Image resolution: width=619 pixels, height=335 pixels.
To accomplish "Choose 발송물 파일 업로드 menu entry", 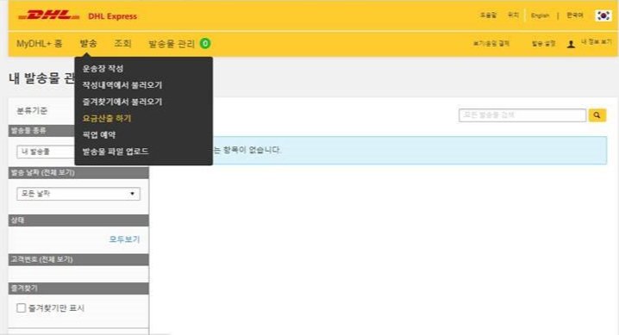I will (116, 152).
